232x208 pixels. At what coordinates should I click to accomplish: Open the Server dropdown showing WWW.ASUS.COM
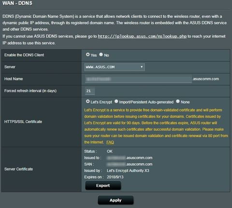(115, 67)
